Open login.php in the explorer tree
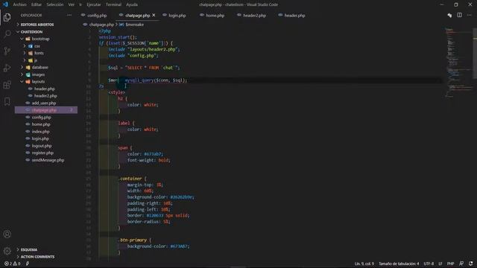The image size is (477, 268). coord(40,138)
